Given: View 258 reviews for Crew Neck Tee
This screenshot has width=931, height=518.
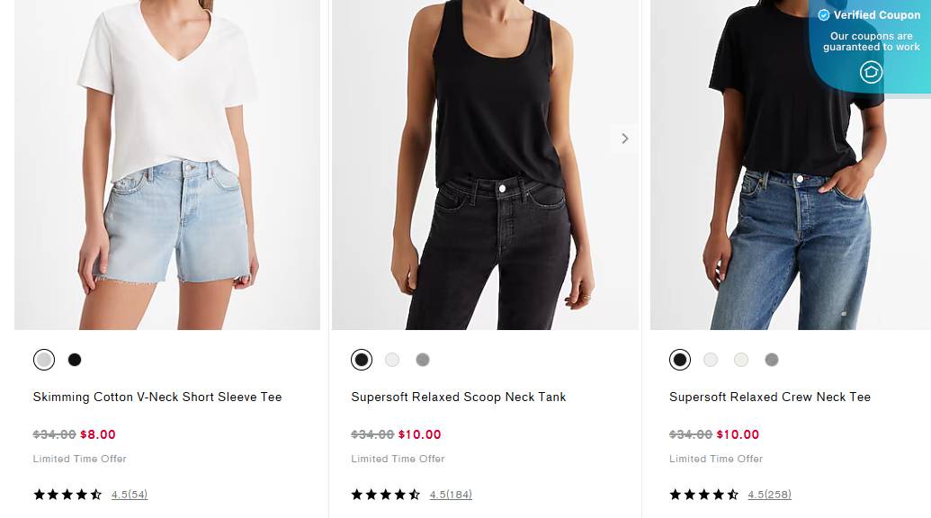Looking at the screenshot, I should [769, 494].
